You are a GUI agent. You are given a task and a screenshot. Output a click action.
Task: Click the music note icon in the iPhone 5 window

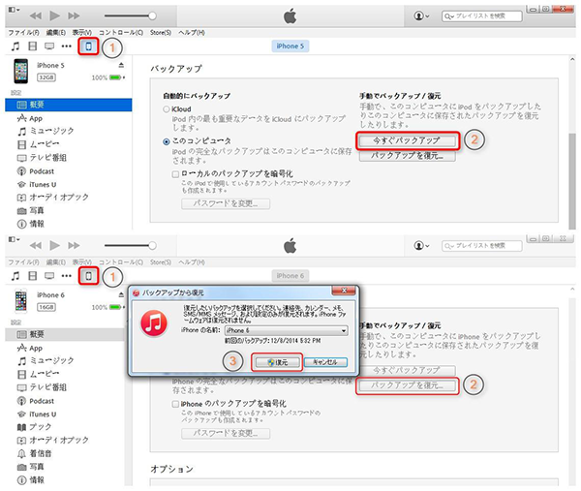pos(15,46)
